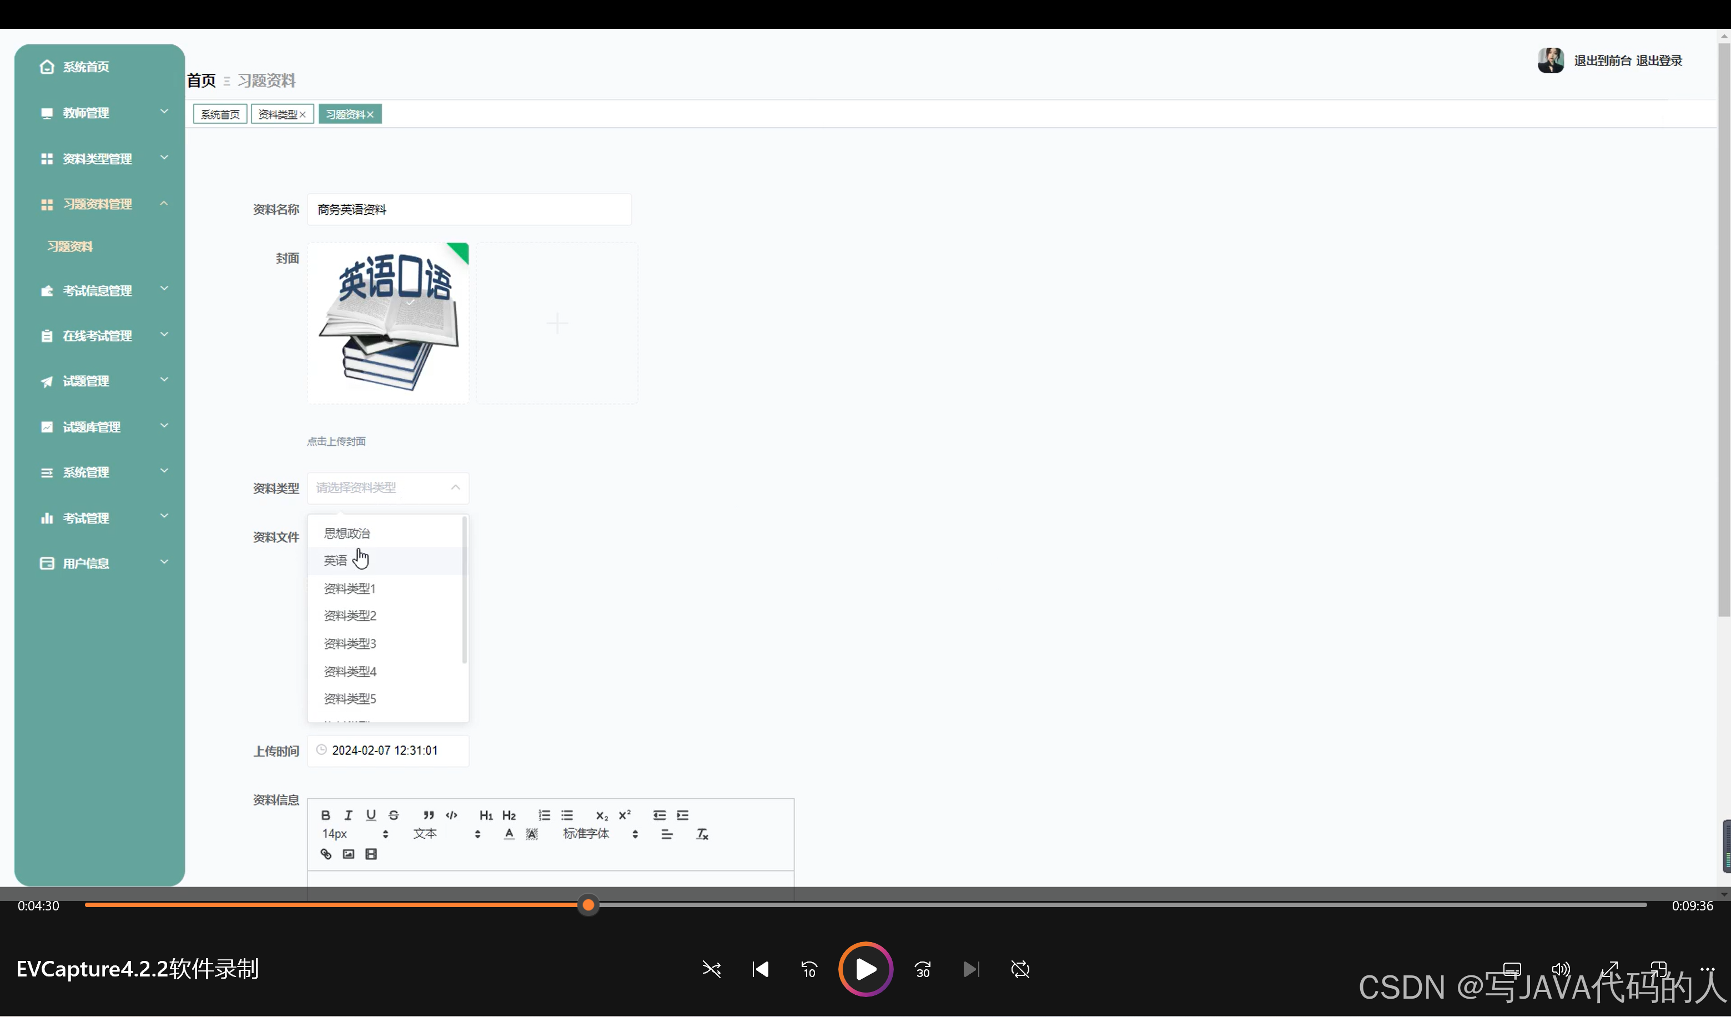The width and height of the screenshot is (1731, 1017).
Task: Skip back 10 seconds
Action: pyautogui.click(x=809, y=969)
